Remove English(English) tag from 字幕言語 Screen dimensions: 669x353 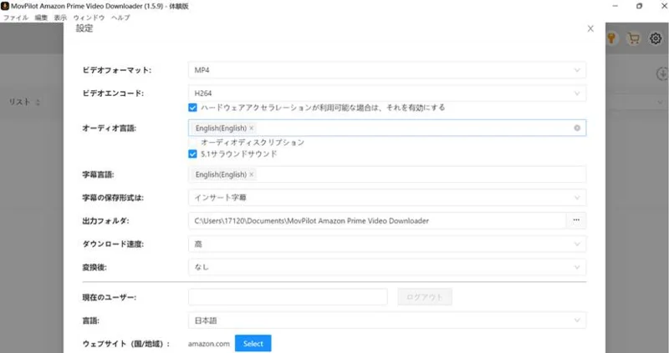[252, 174]
